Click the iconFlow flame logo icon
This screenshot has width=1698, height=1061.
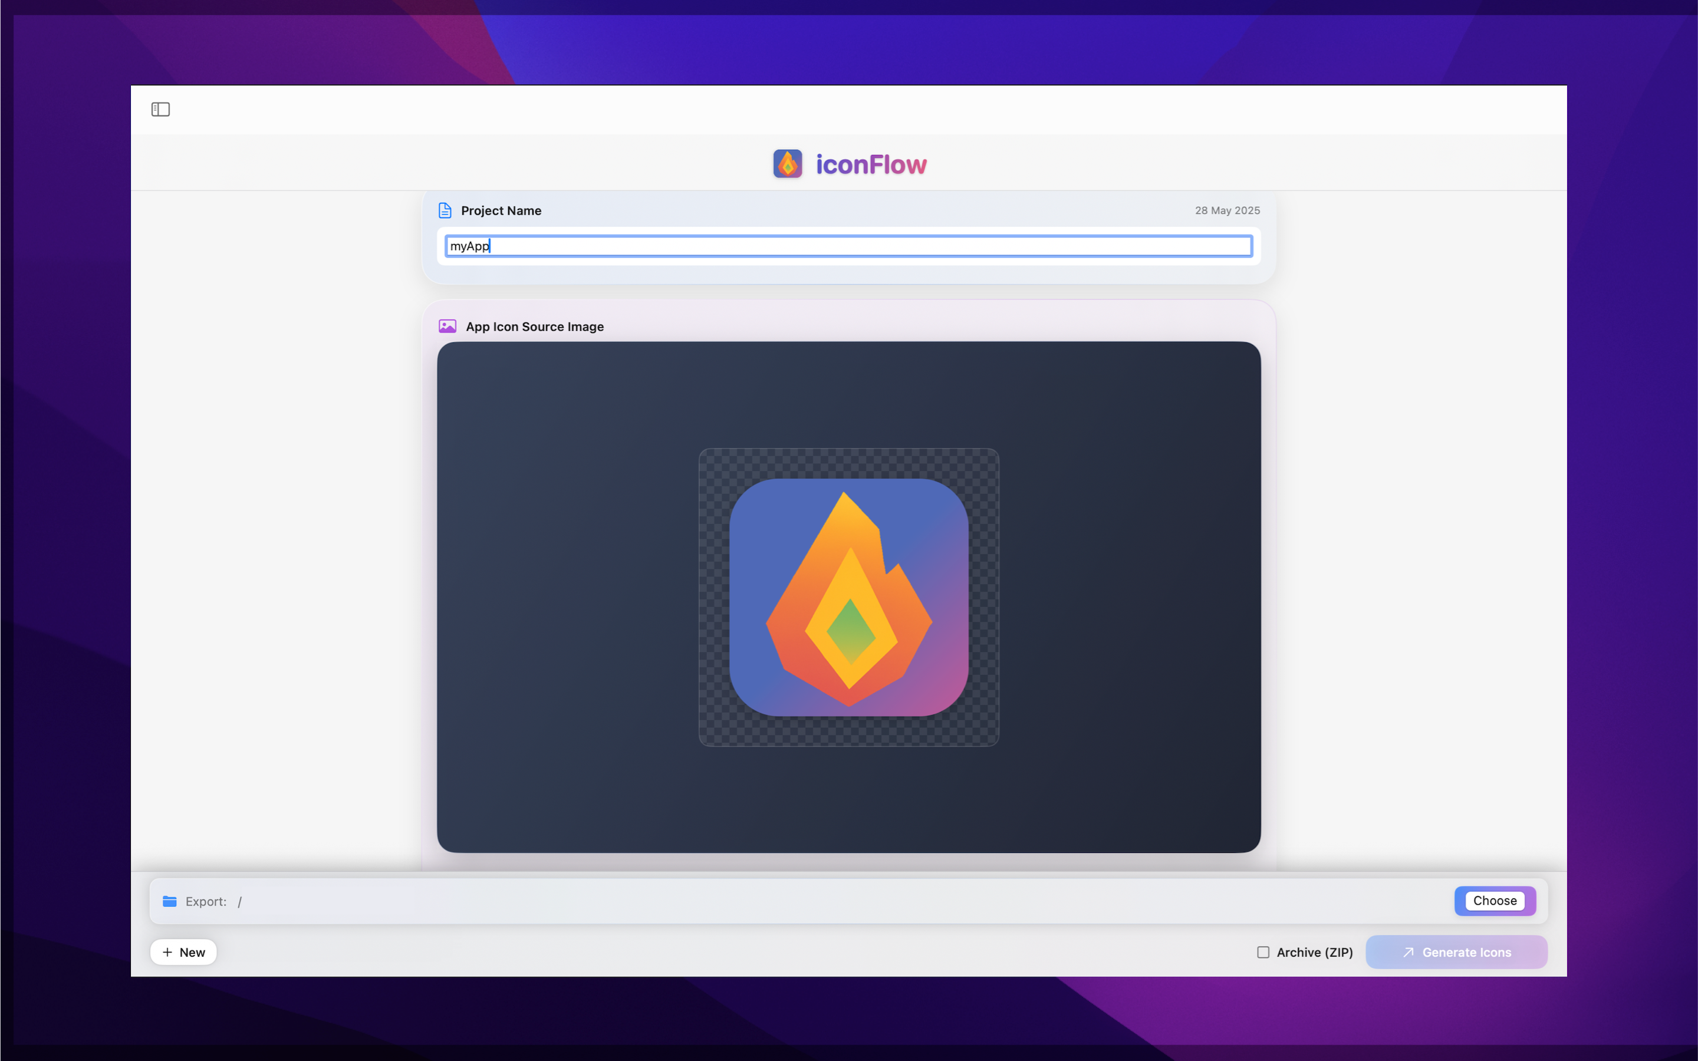tap(787, 163)
